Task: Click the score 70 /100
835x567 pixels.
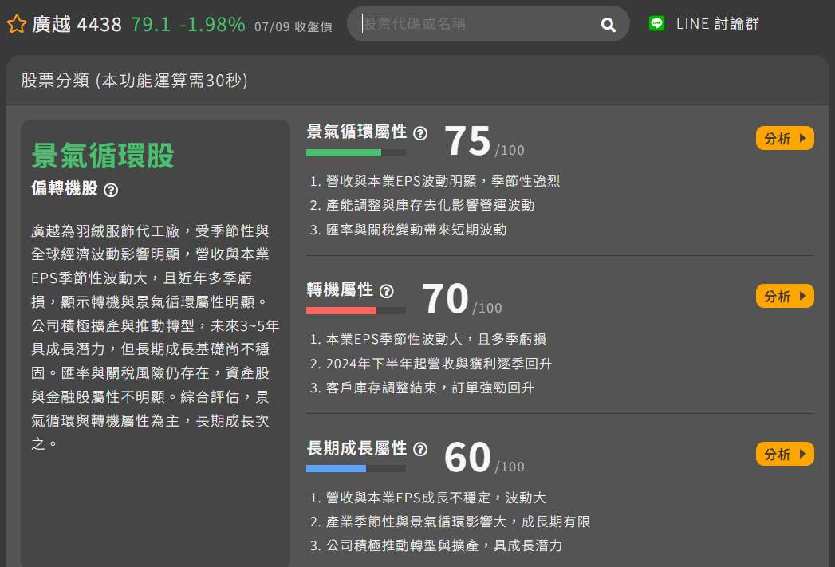Action: pyautogui.click(x=462, y=299)
